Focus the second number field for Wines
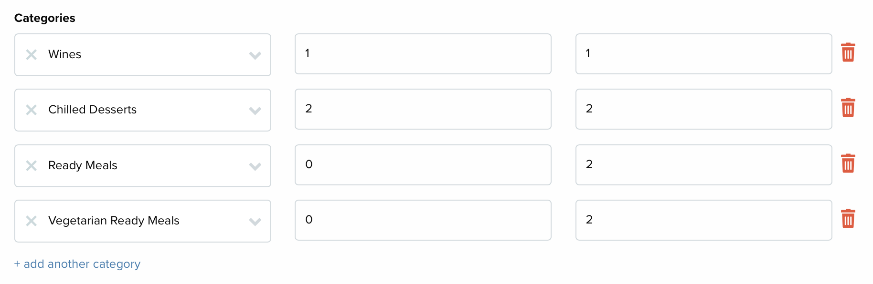The height and width of the screenshot is (284, 873). pyautogui.click(x=704, y=54)
